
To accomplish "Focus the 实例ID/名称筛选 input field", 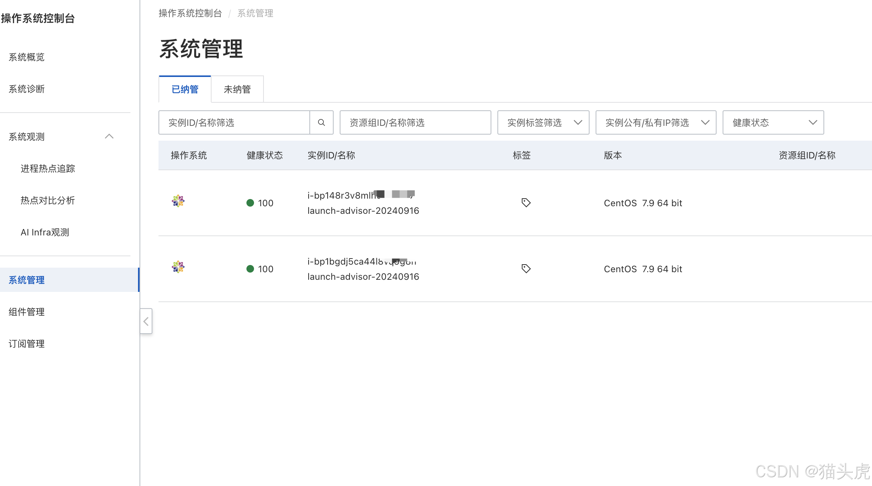I will (x=234, y=122).
